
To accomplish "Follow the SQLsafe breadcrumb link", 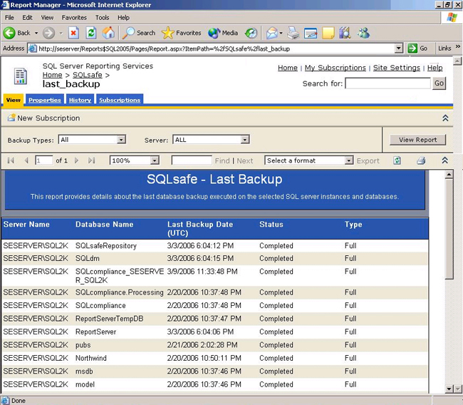I will point(88,75).
